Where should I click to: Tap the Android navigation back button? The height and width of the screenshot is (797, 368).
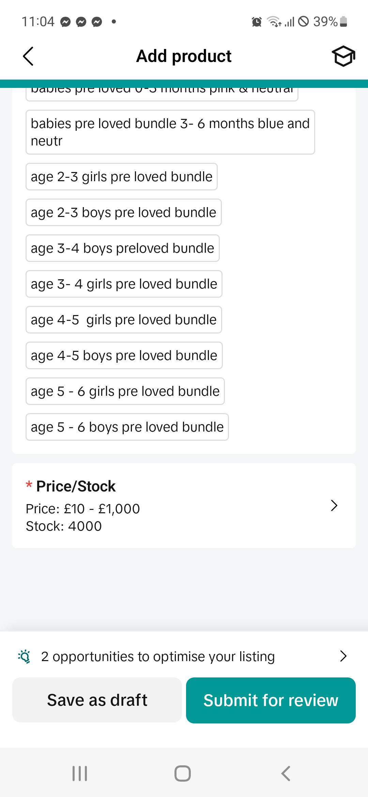286,773
